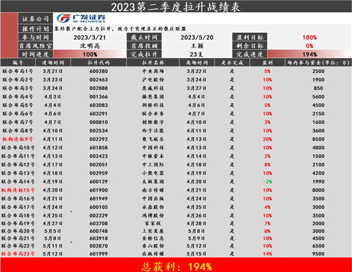This screenshot has height=272, width=352.
Task: Select stock name 沪电股份
Action: click(153, 80)
